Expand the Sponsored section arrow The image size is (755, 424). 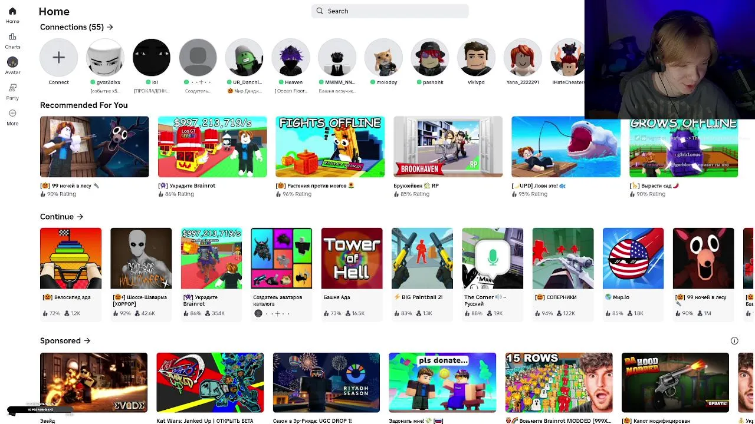tap(87, 341)
